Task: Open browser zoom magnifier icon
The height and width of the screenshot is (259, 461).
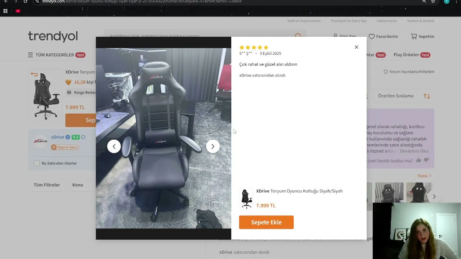Action: (424, 1)
